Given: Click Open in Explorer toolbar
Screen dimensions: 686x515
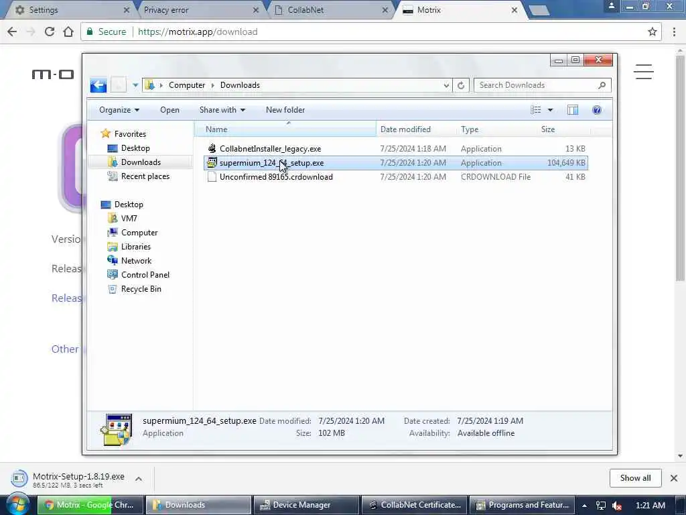Looking at the screenshot, I should pos(169,110).
